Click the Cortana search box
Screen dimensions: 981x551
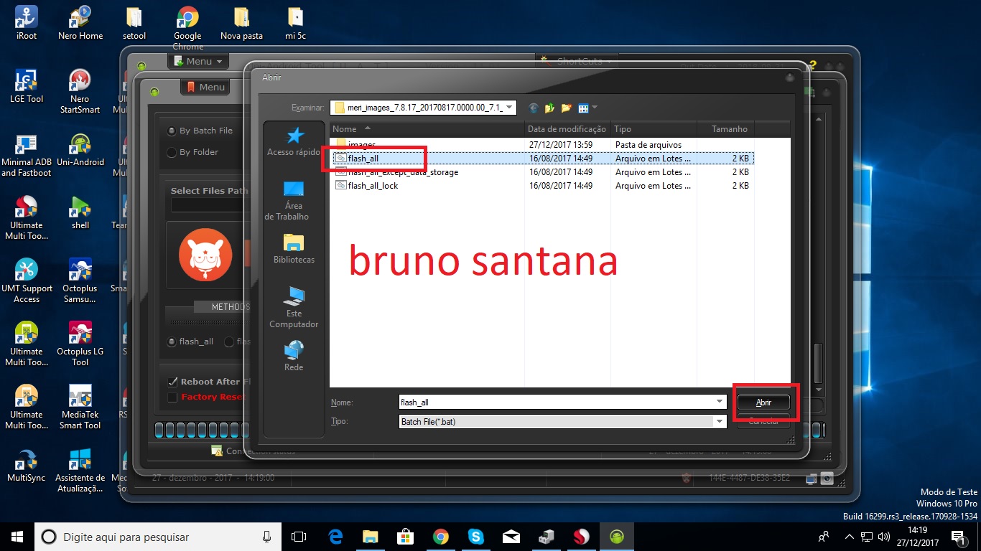pos(158,537)
